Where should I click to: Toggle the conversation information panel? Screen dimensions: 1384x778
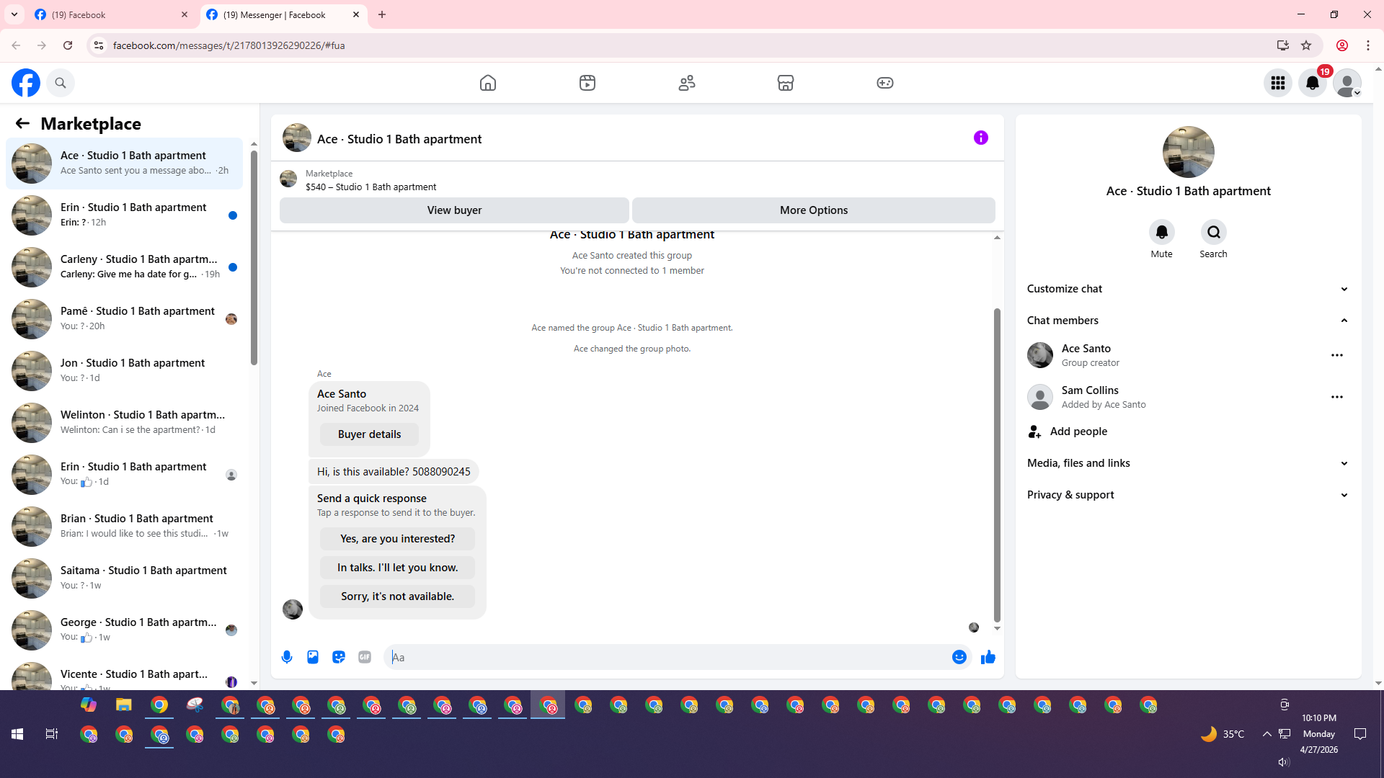980,138
